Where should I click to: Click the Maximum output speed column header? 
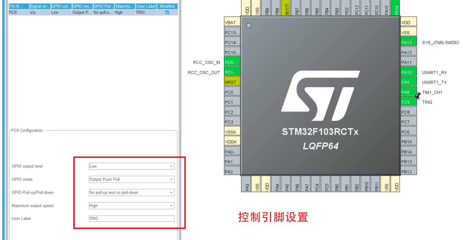point(124,6)
